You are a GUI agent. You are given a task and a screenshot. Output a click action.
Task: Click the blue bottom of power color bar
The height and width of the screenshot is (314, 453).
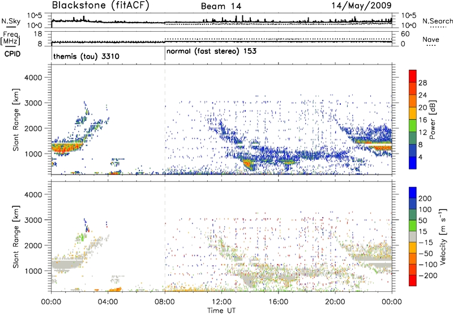413,163
